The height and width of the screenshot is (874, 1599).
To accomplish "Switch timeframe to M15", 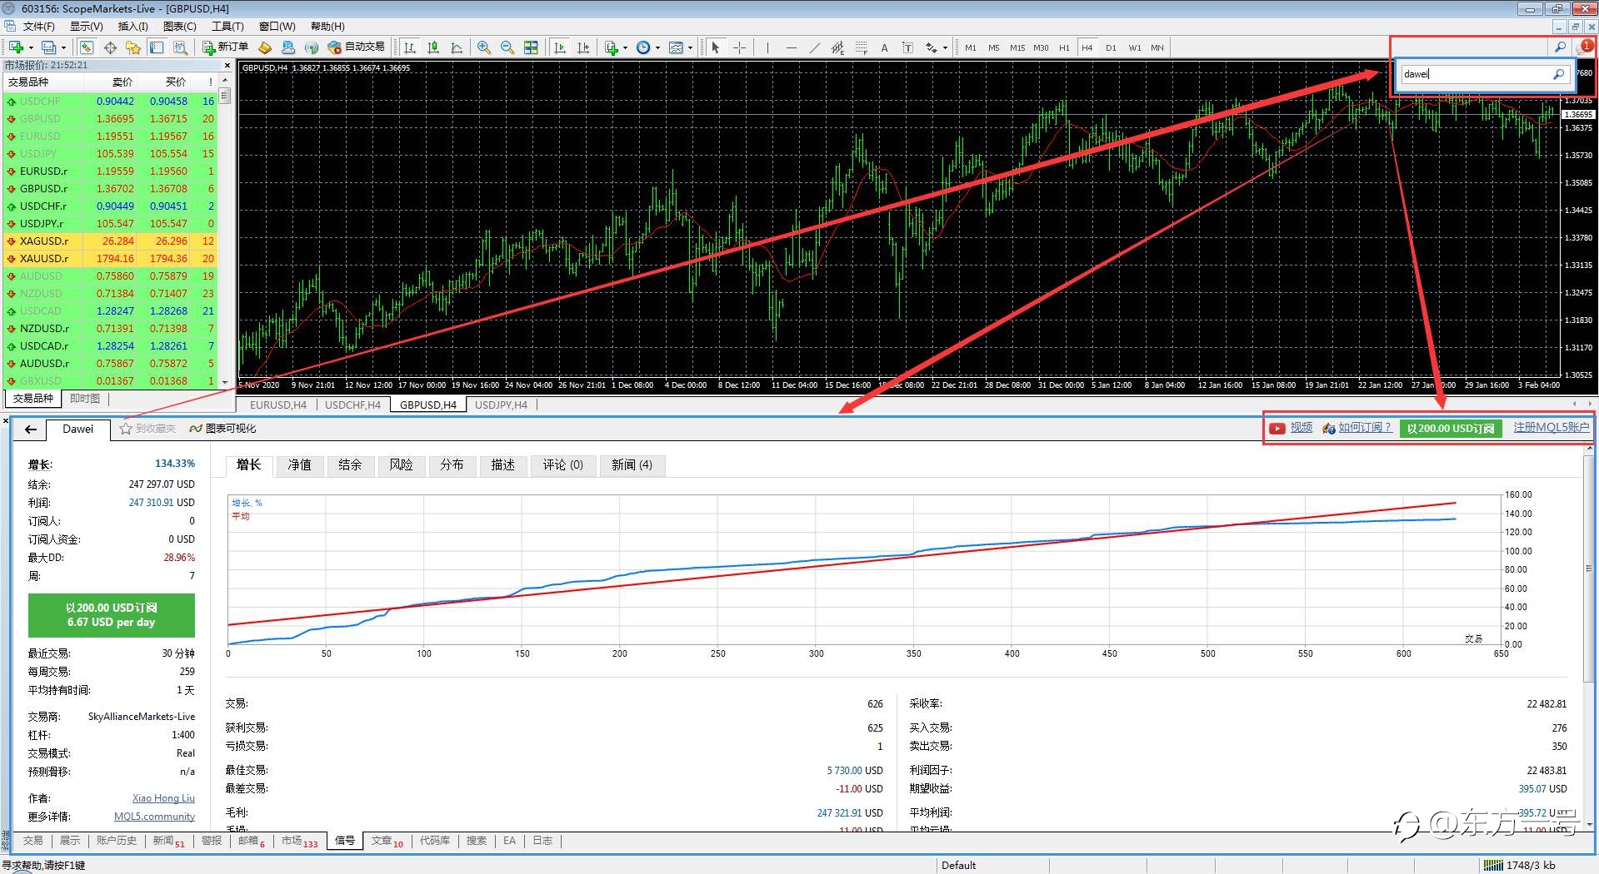I will (1017, 47).
